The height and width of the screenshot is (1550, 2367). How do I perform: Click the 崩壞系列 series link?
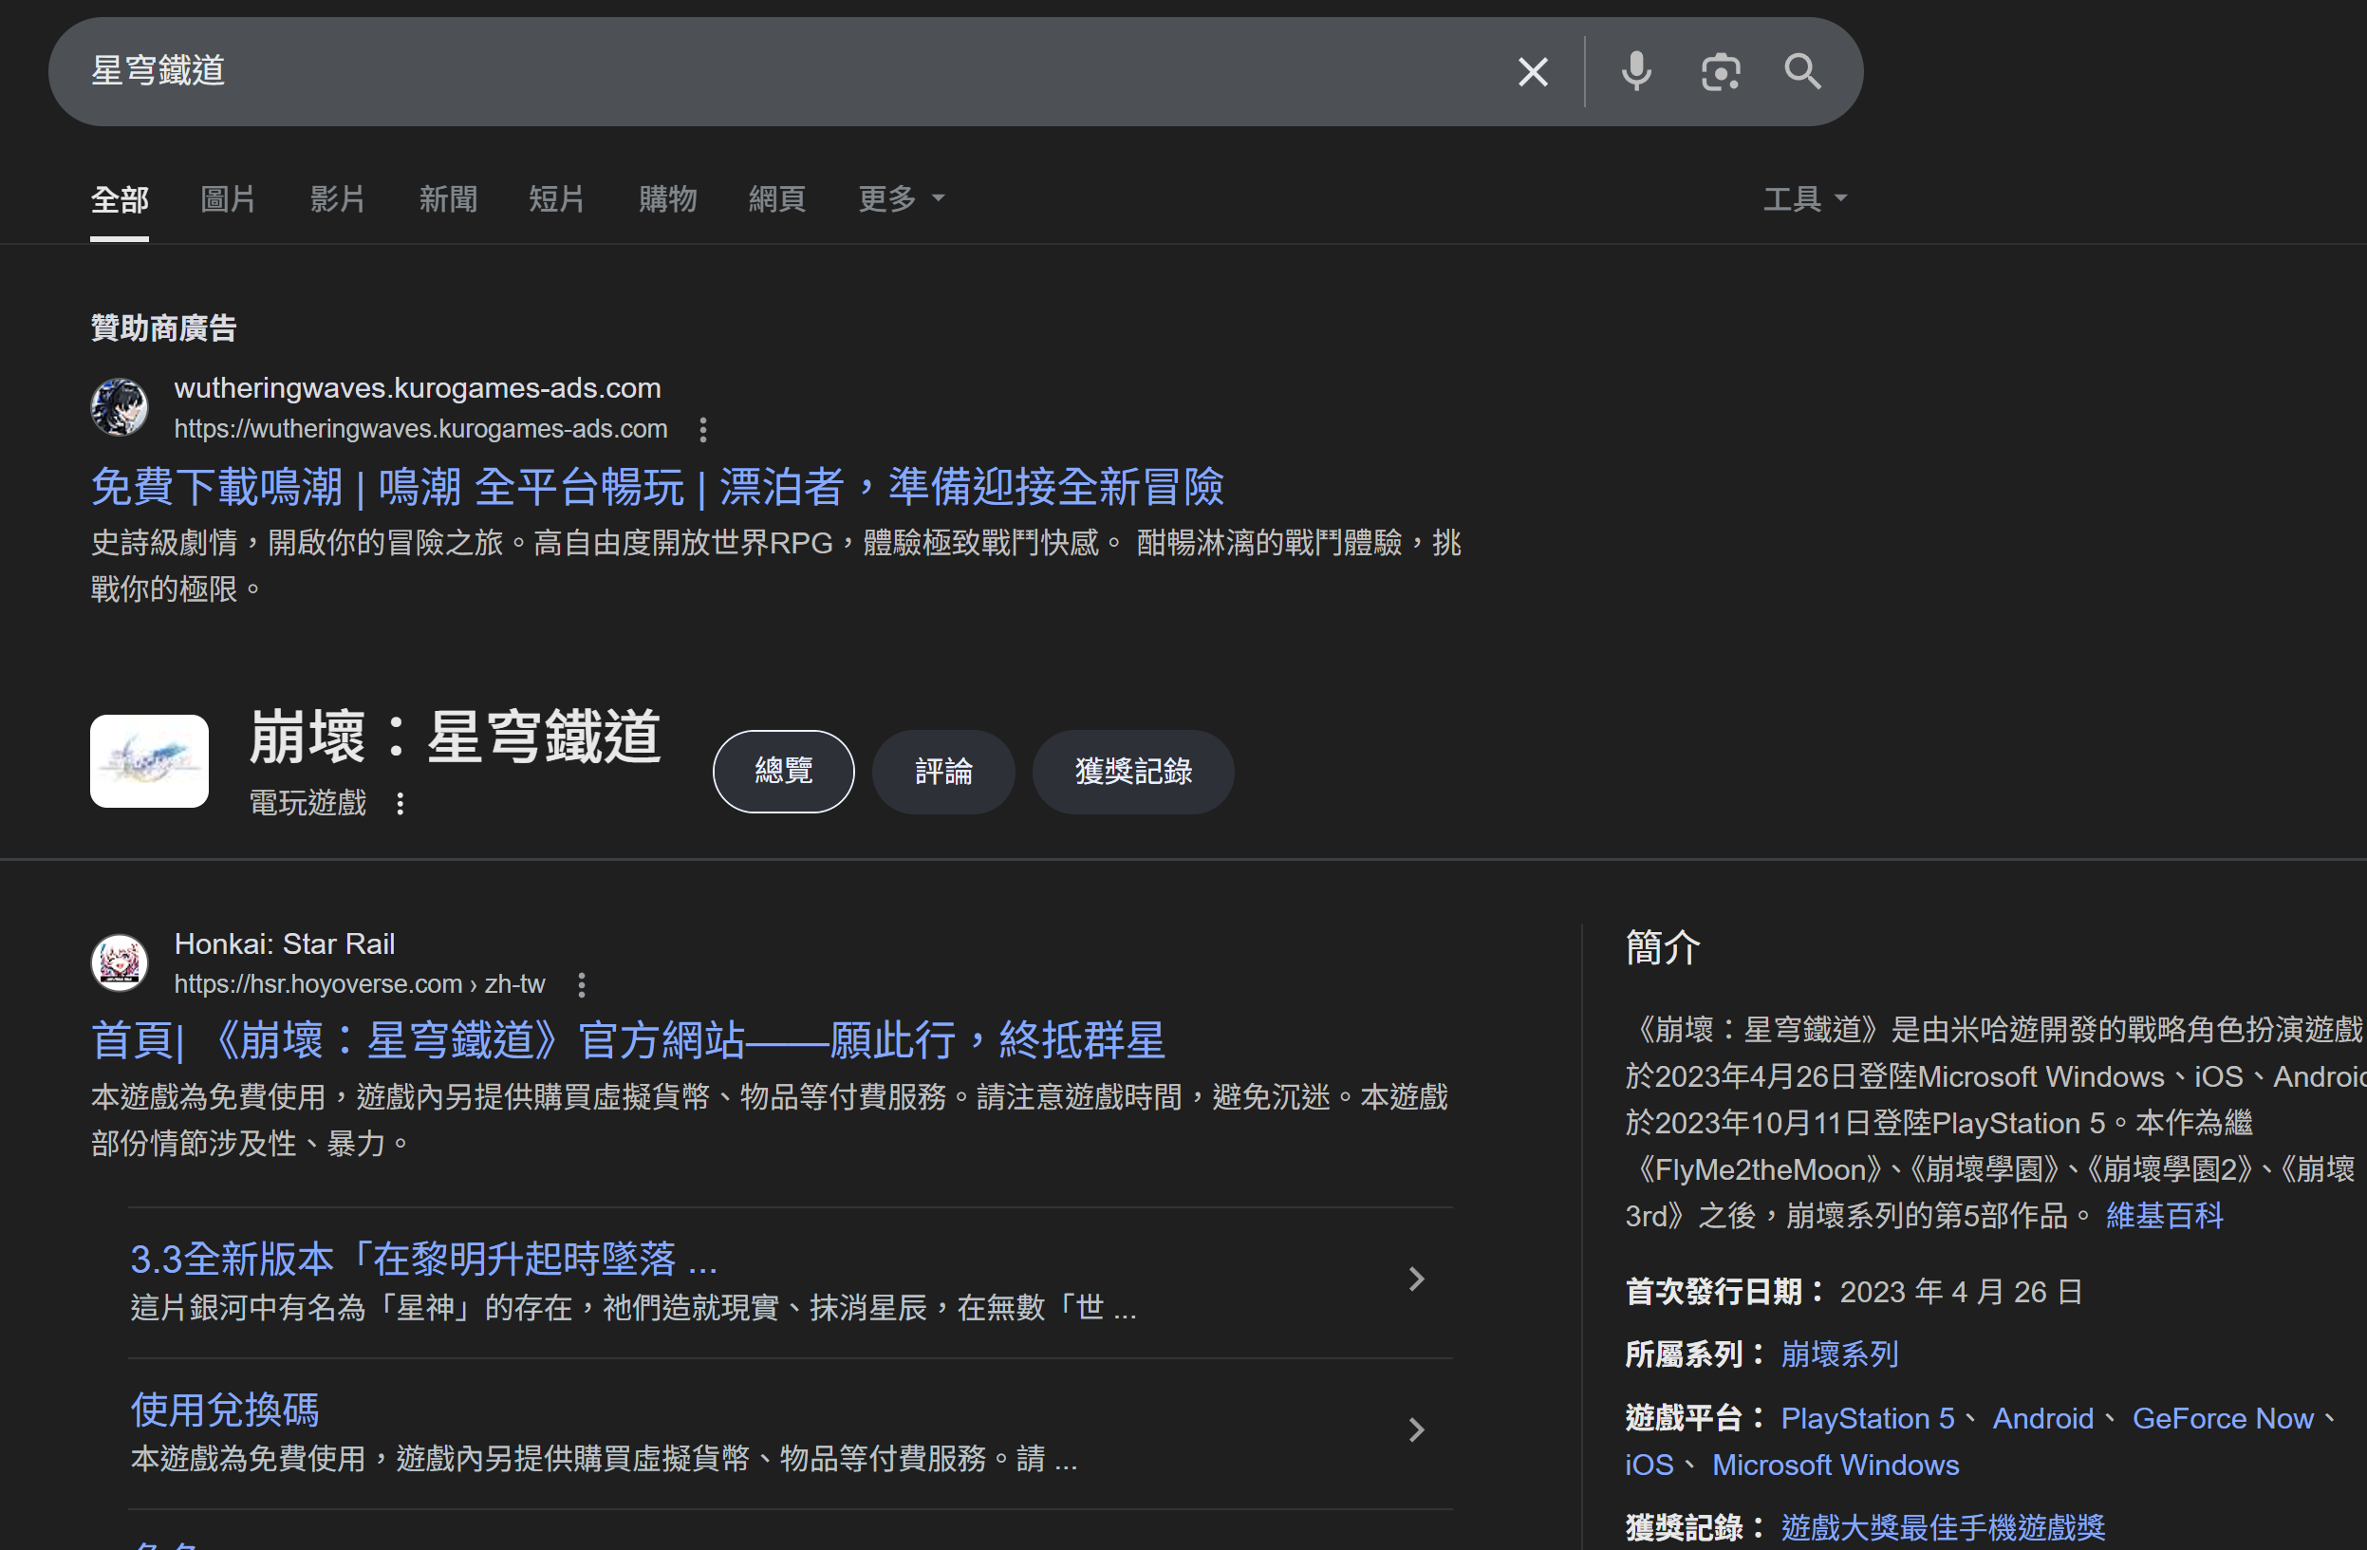(x=1839, y=1354)
